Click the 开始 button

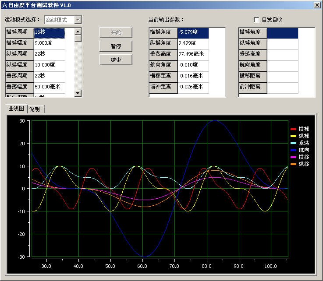coord(116,33)
